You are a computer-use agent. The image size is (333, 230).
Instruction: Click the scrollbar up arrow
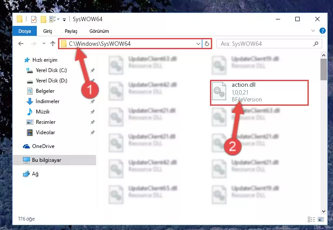[x=323, y=55]
